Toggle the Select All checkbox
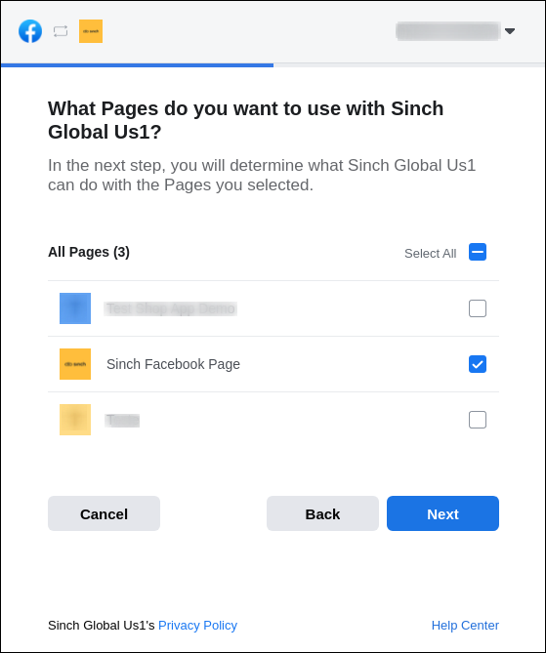Screen dimensions: 546x653 (478, 252)
